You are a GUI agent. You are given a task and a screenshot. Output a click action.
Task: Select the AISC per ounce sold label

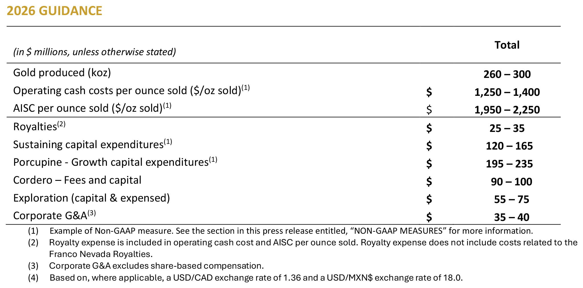pyautogui.click(x=88, y=108)
